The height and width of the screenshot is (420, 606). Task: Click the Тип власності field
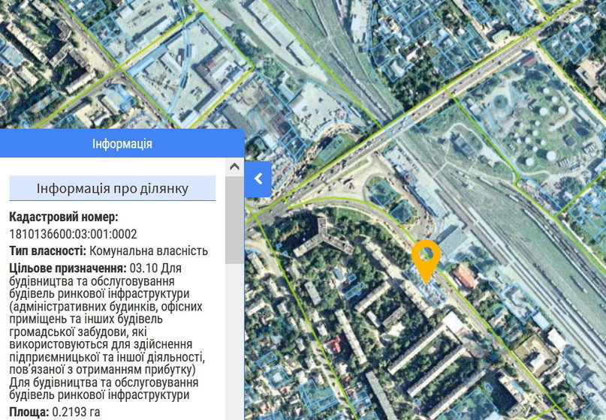pyautogui.click(x=48, y=250)
